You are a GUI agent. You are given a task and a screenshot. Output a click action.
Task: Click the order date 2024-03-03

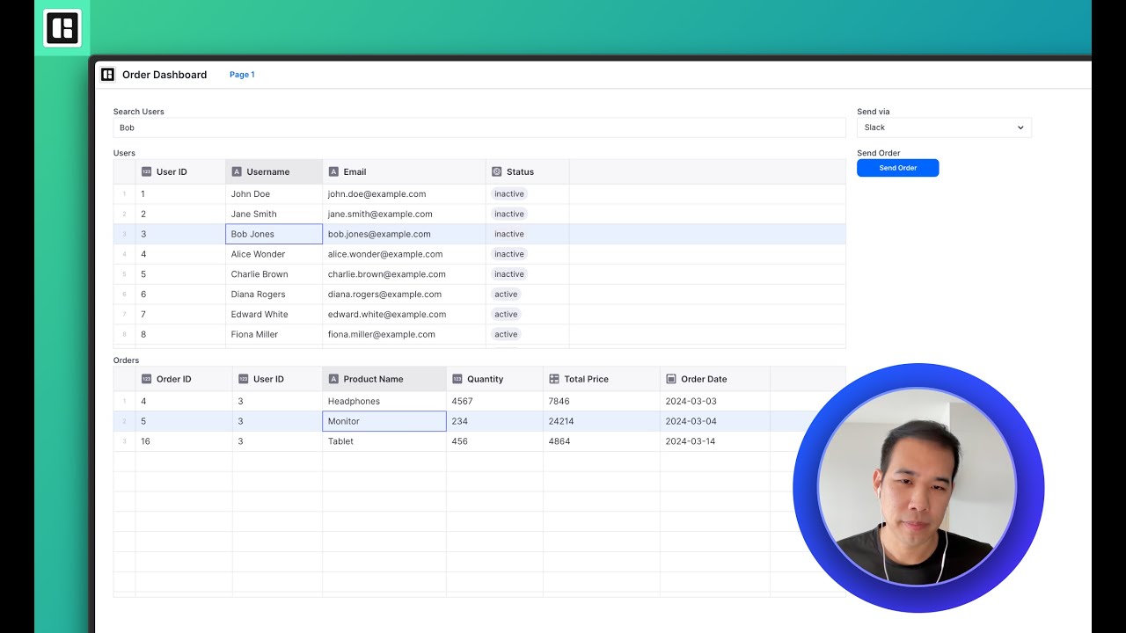(715, 401)
